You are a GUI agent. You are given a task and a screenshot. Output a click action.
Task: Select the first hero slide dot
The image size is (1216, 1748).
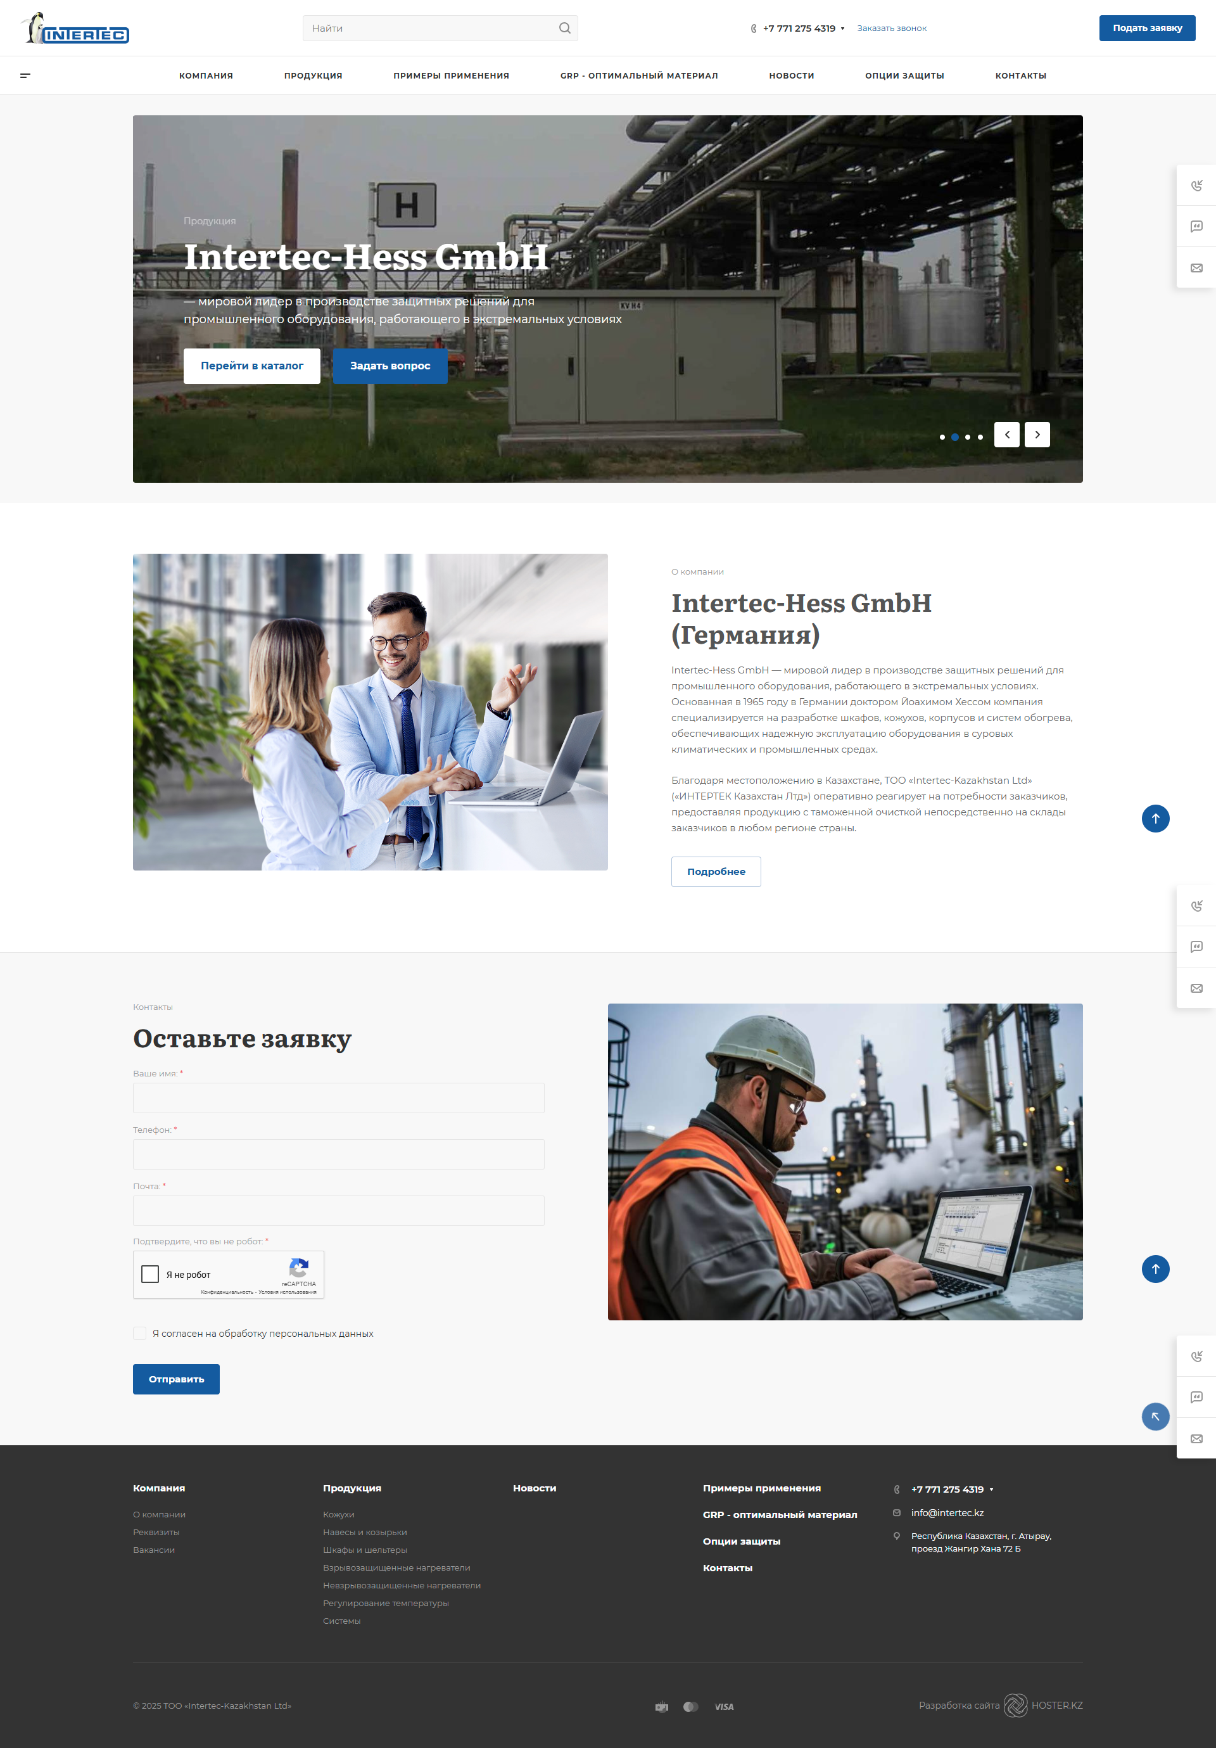(942, 437)
